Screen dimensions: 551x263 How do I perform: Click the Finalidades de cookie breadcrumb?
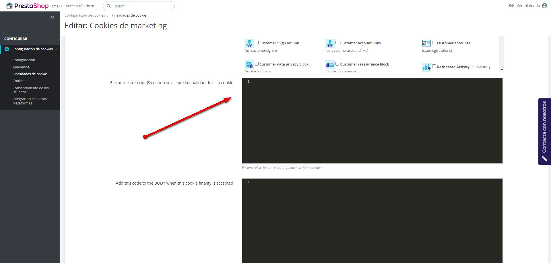tap(129, 15)
